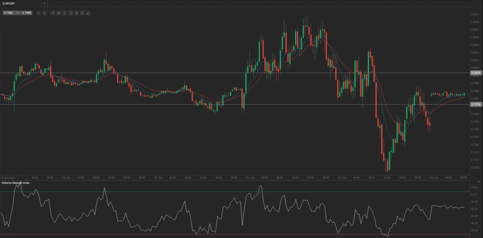Click the indicators chart icon in toolbar
The width and height of the screenshot is (483, 238).
pos(71,13)
